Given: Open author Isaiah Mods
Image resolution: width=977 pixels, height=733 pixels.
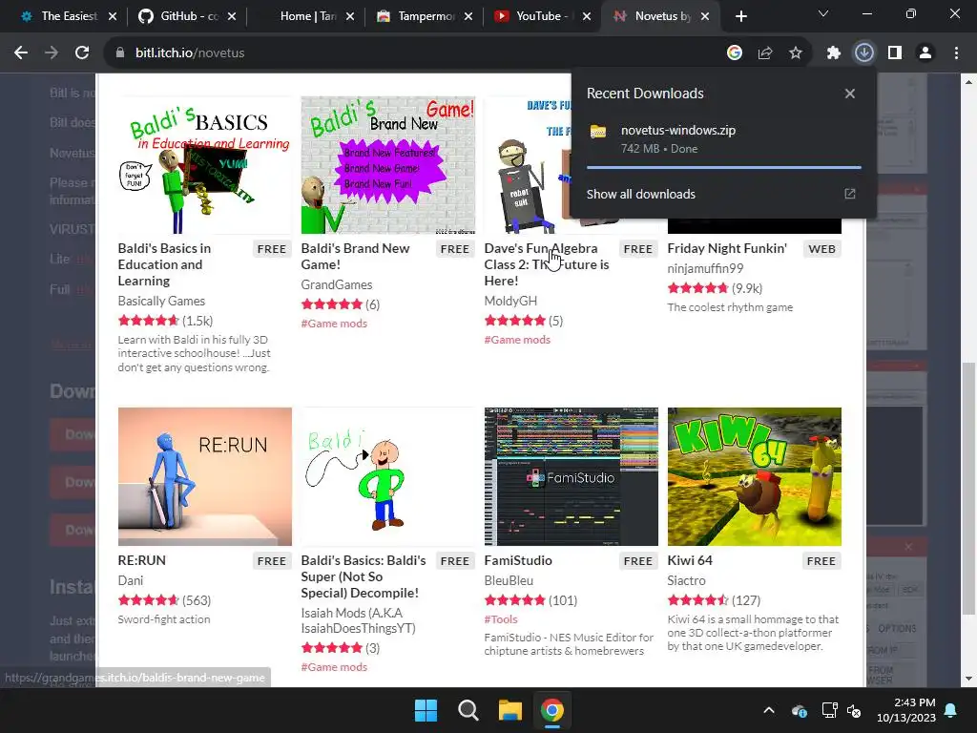Looking at the screenshot, I should coord(359,620).
